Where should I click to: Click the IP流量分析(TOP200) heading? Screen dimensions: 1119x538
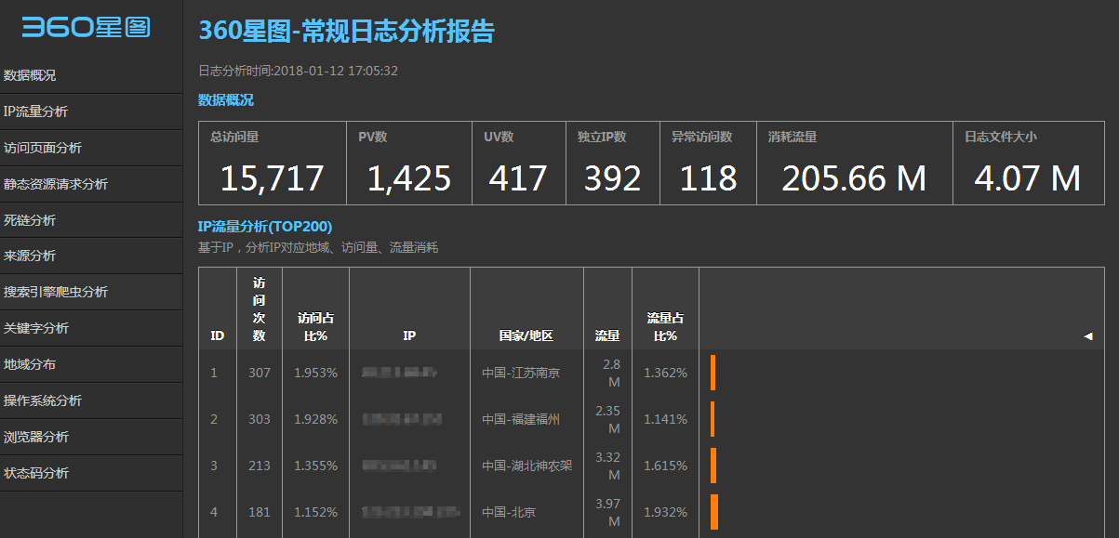click(x=265, y=226)
